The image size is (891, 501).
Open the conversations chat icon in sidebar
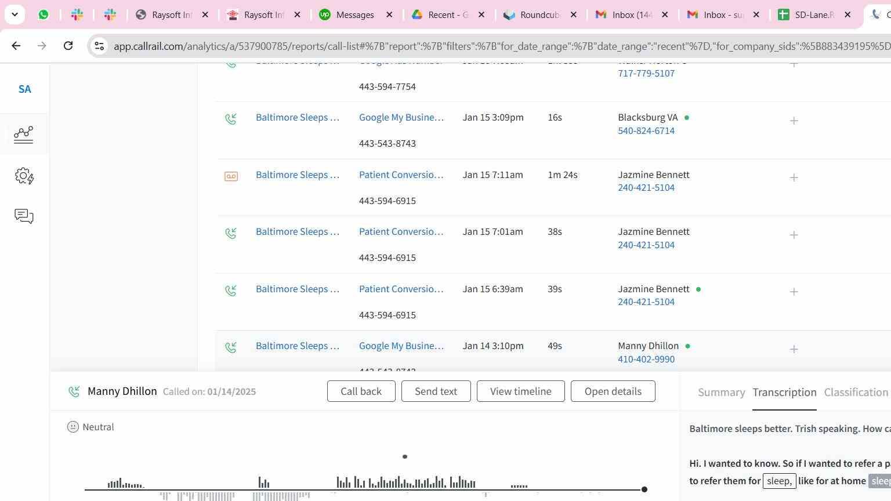pos(24,216)
